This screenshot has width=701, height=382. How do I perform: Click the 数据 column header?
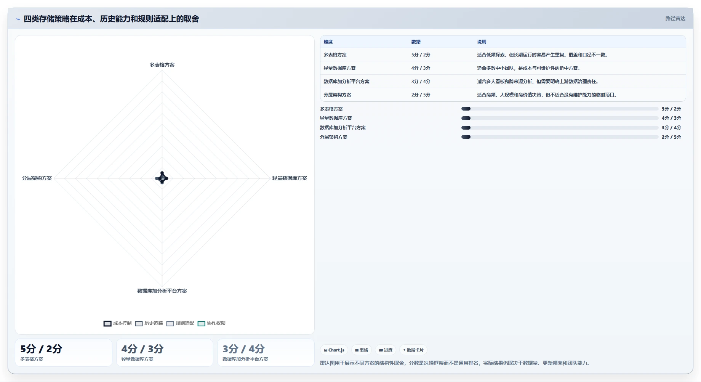416,42
